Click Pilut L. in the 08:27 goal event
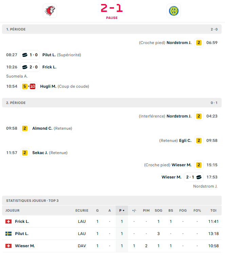 pos(49,55)
